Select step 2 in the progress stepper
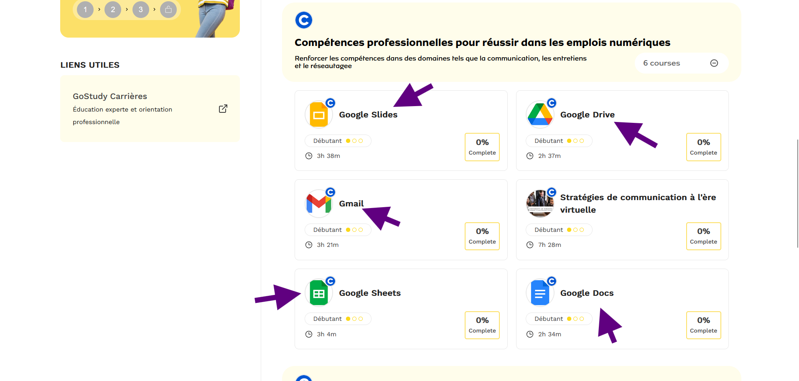Viewport: 799px width, 381px height. coord(112,9)
